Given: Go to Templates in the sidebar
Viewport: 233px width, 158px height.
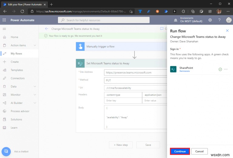Looking at the screenshot, I should (x=17, y=70).
